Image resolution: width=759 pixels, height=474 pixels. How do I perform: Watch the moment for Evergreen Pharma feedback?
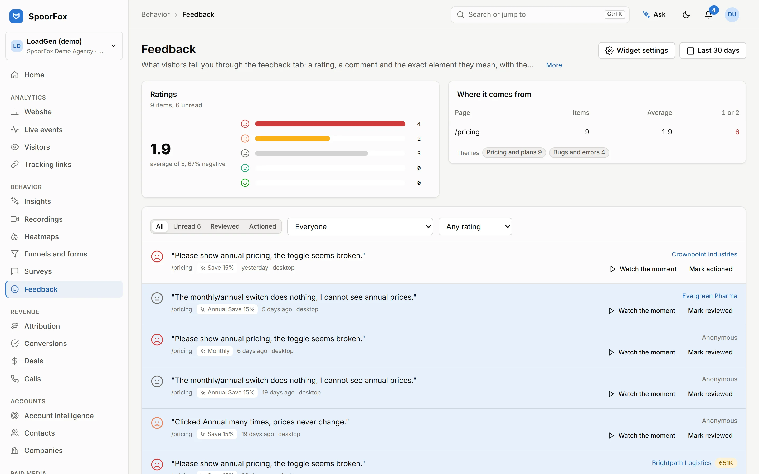(x=642, y=311)
